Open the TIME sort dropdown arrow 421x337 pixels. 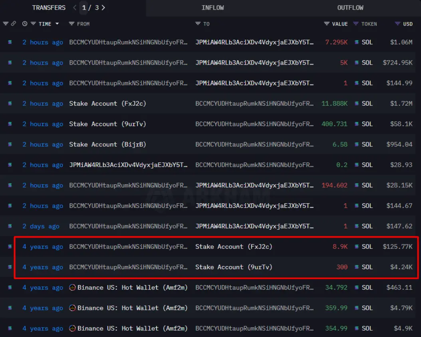[x=57, y=24]
